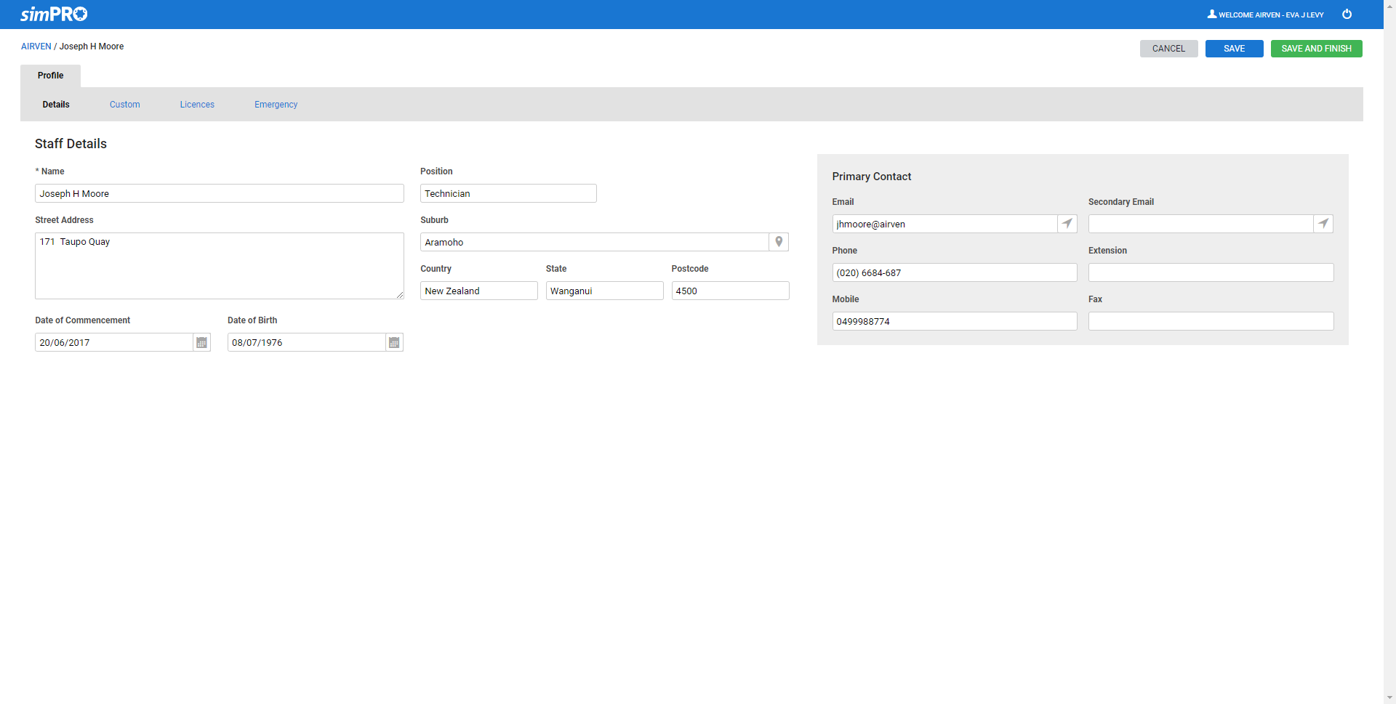The height and width of the screenshot is (704, 1396).
Task: Open the Suburb map pin locator
Action: 779,242
